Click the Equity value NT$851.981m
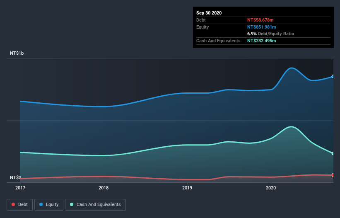This screenshot has width=340, height=218. [261, 27]
